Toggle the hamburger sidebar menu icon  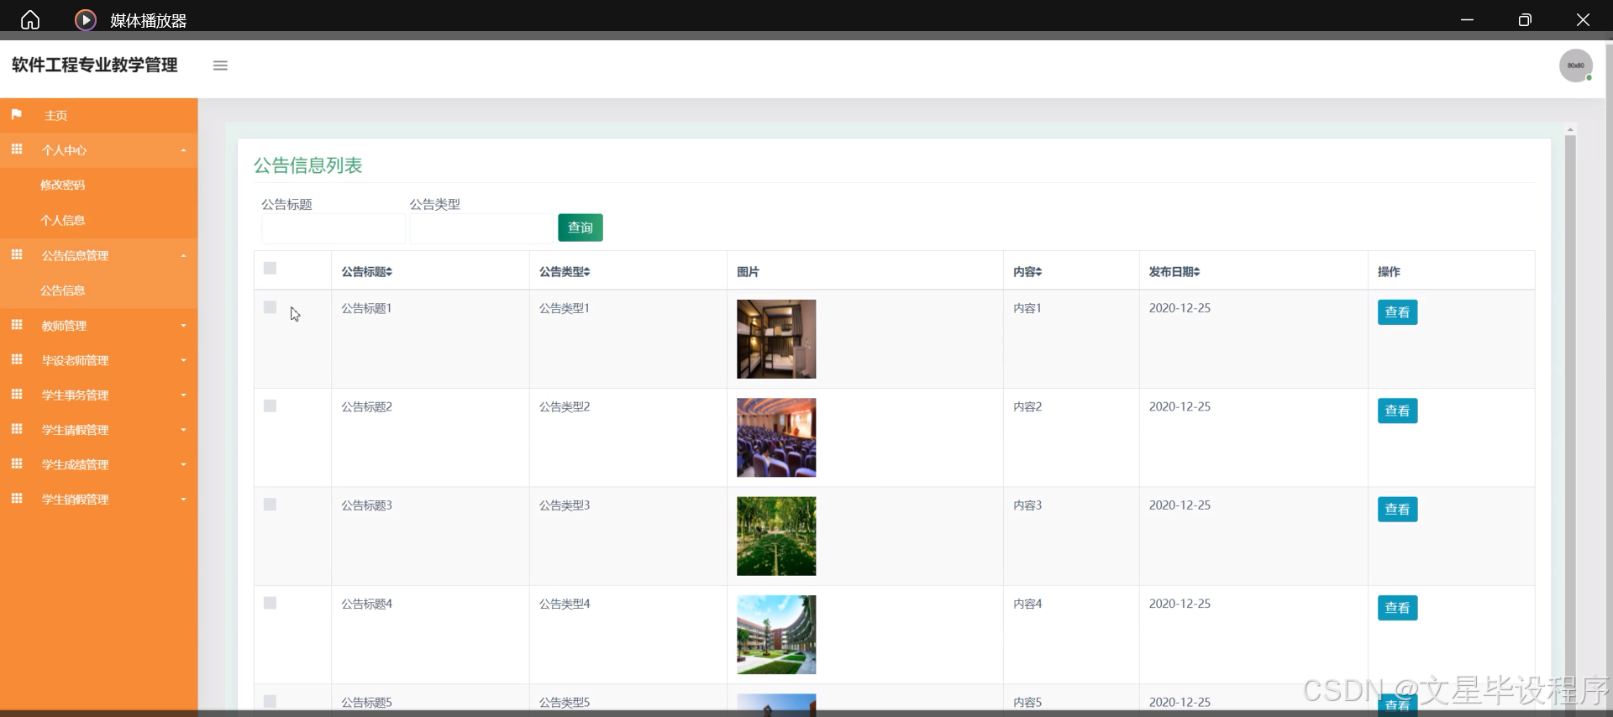[220, 65]
